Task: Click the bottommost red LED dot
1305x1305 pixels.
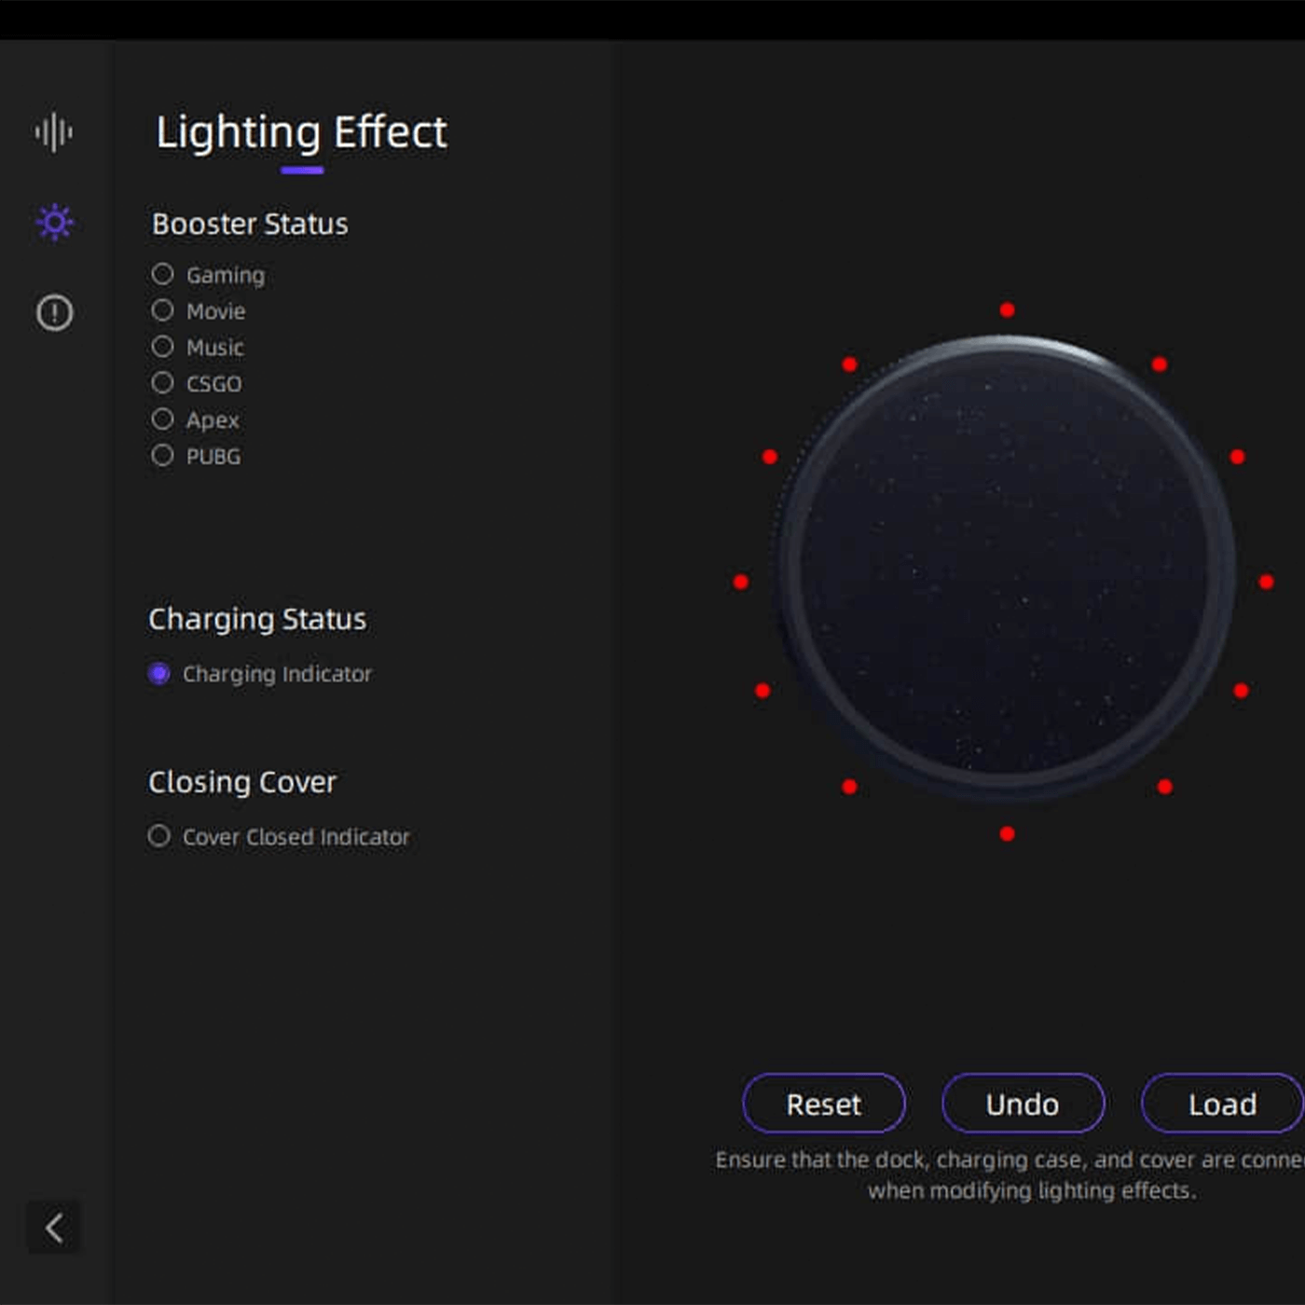Action: tap(1007, 833)
